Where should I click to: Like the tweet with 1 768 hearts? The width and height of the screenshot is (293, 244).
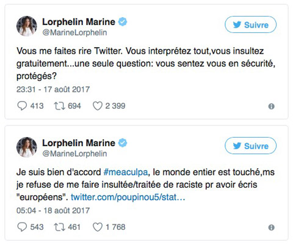(98, 227)
